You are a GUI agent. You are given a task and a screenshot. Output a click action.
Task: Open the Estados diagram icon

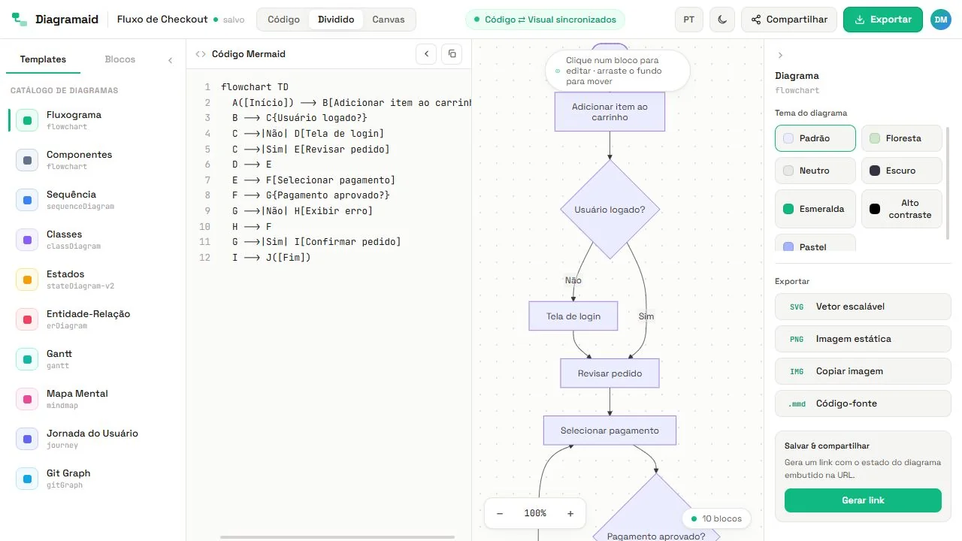27,280
